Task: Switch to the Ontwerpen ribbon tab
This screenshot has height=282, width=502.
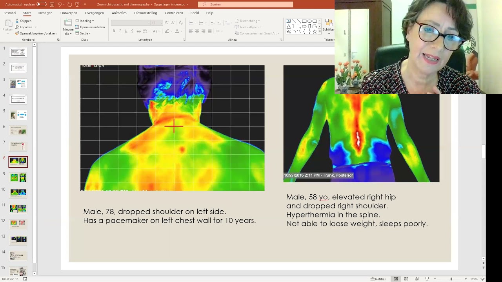Action: tap(69, 13)
